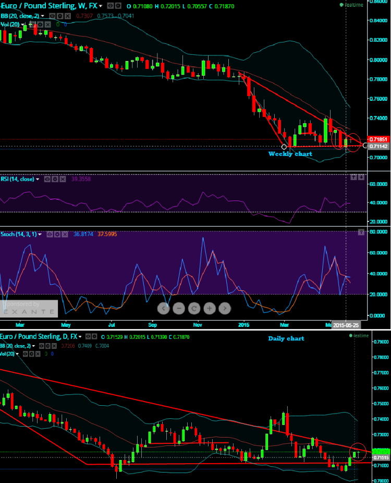Viewport: 391px width, 483px height.
Task: Open settings for the weekly BB indicator
Action: 59,16
